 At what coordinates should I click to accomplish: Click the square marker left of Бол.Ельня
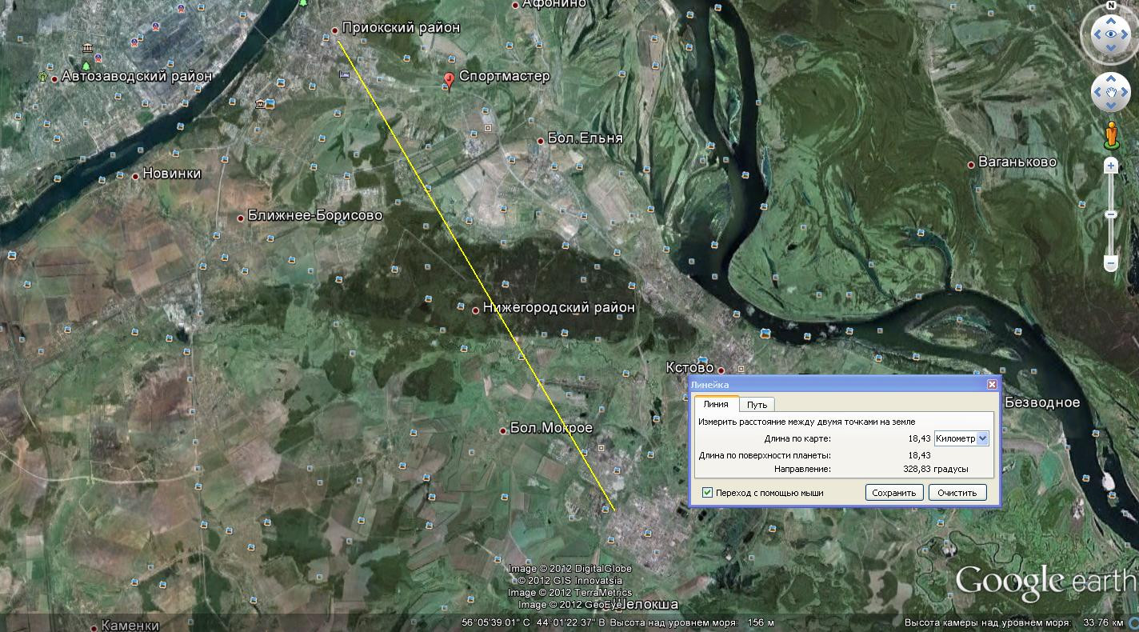(488, 128)
